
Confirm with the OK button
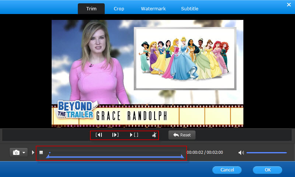click(268, 170)
